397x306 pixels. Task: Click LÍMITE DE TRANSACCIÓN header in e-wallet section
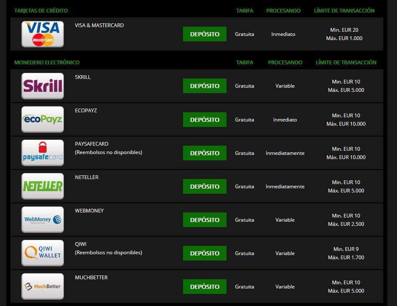pos(346,63)
